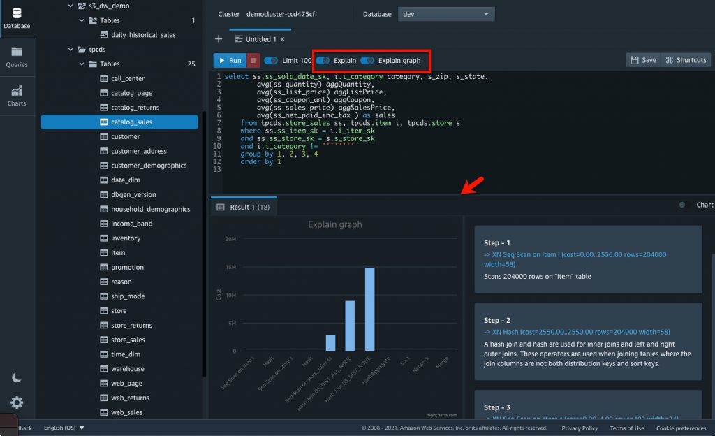Open the Terms of Use link
The height and width of the screenshot is (436, 715).
click(x=627, y=428)
